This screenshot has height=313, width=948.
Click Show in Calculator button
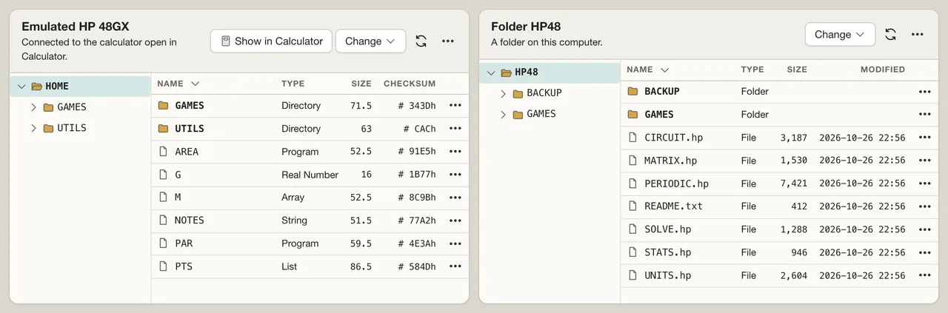tap(270, 41)
